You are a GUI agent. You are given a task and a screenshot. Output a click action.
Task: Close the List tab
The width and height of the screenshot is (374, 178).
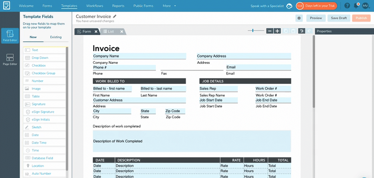click(122, 32)
